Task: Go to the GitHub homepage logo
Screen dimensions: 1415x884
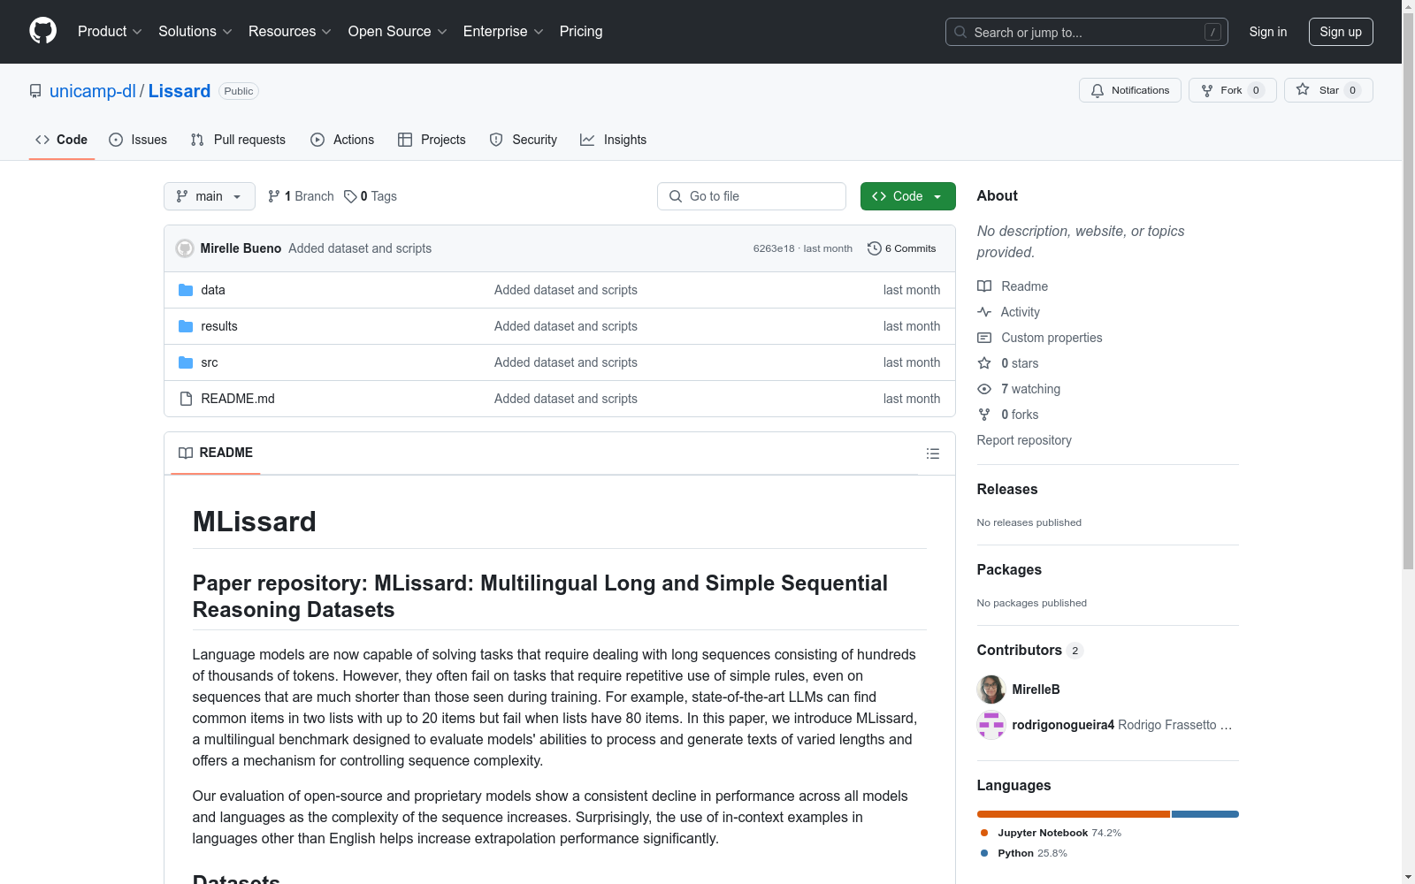Action: pyautogui.click(x=42, y=31)
